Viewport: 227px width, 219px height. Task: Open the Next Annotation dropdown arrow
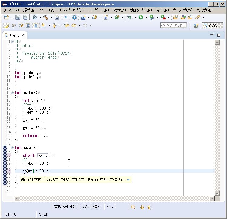point(50,26)
